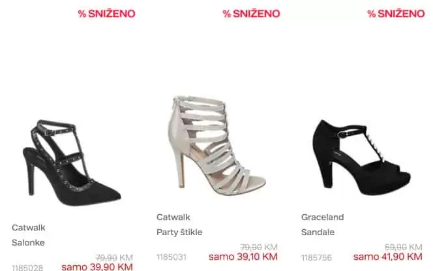Open the black Catwalk Salonke shoe image
The width and height of the screenshot is (433, 271).
click(72, 163)
